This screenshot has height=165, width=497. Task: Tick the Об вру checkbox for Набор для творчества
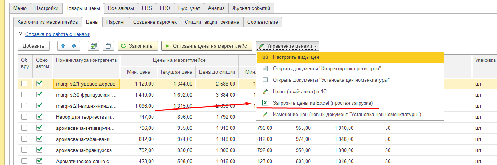click(24, 117)
